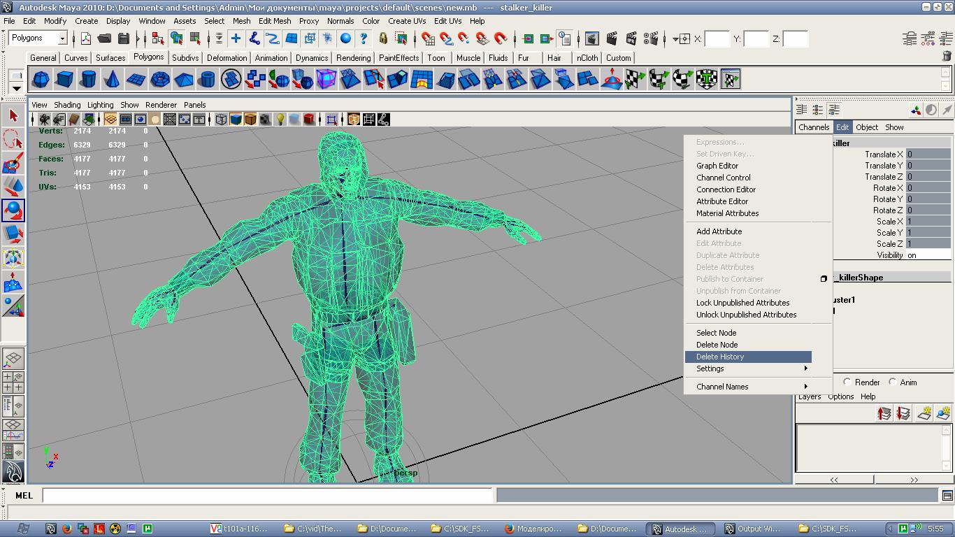
Task: Click the shelf trash can icon
Action: coord(947,57)
